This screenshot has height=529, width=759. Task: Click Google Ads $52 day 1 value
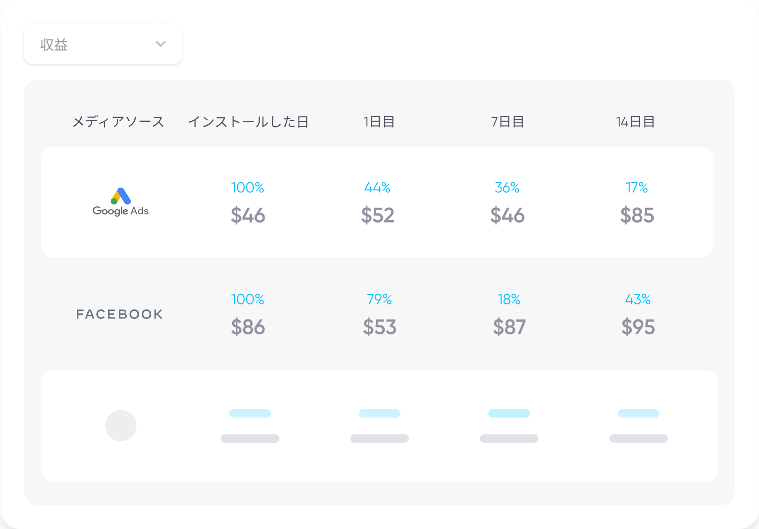[x=378, y=216]
